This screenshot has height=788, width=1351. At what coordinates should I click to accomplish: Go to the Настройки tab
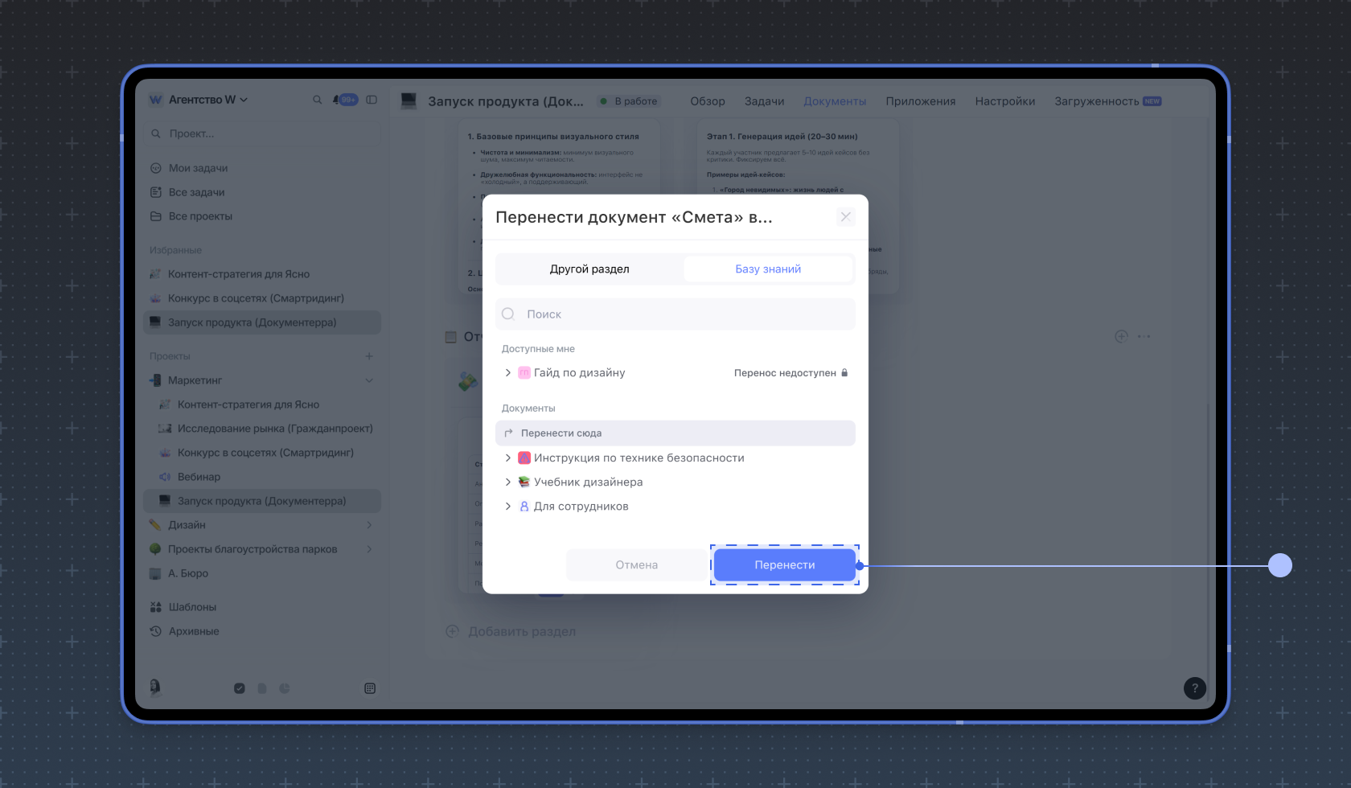tap(1004, 101)
